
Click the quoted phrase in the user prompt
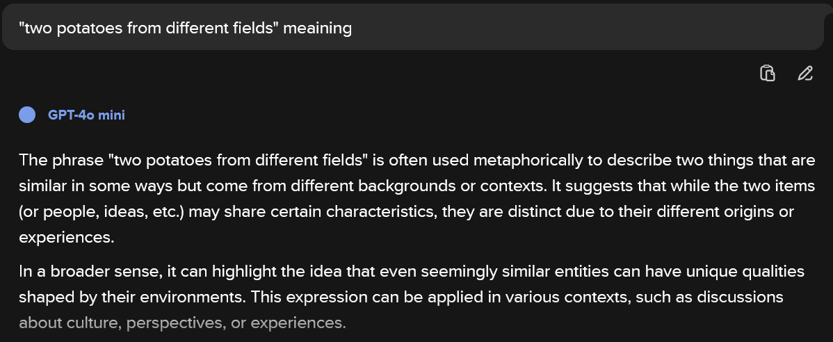149,28
